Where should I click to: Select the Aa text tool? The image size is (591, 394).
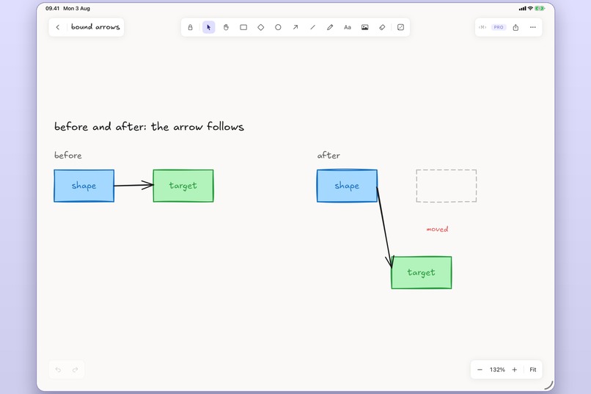348,27
